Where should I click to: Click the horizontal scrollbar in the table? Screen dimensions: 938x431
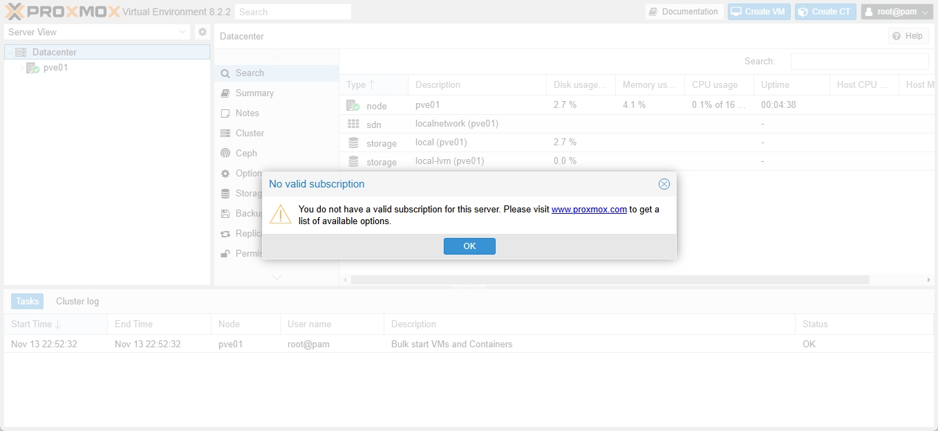click(x=610, y=280)
